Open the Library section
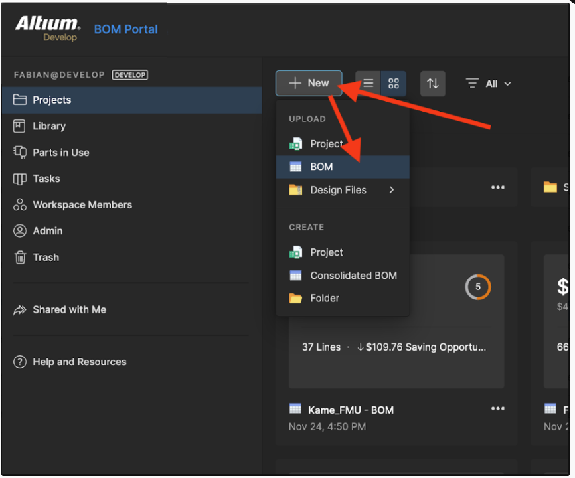Screen dimensions: 575x478 click(x=49, y=126)
